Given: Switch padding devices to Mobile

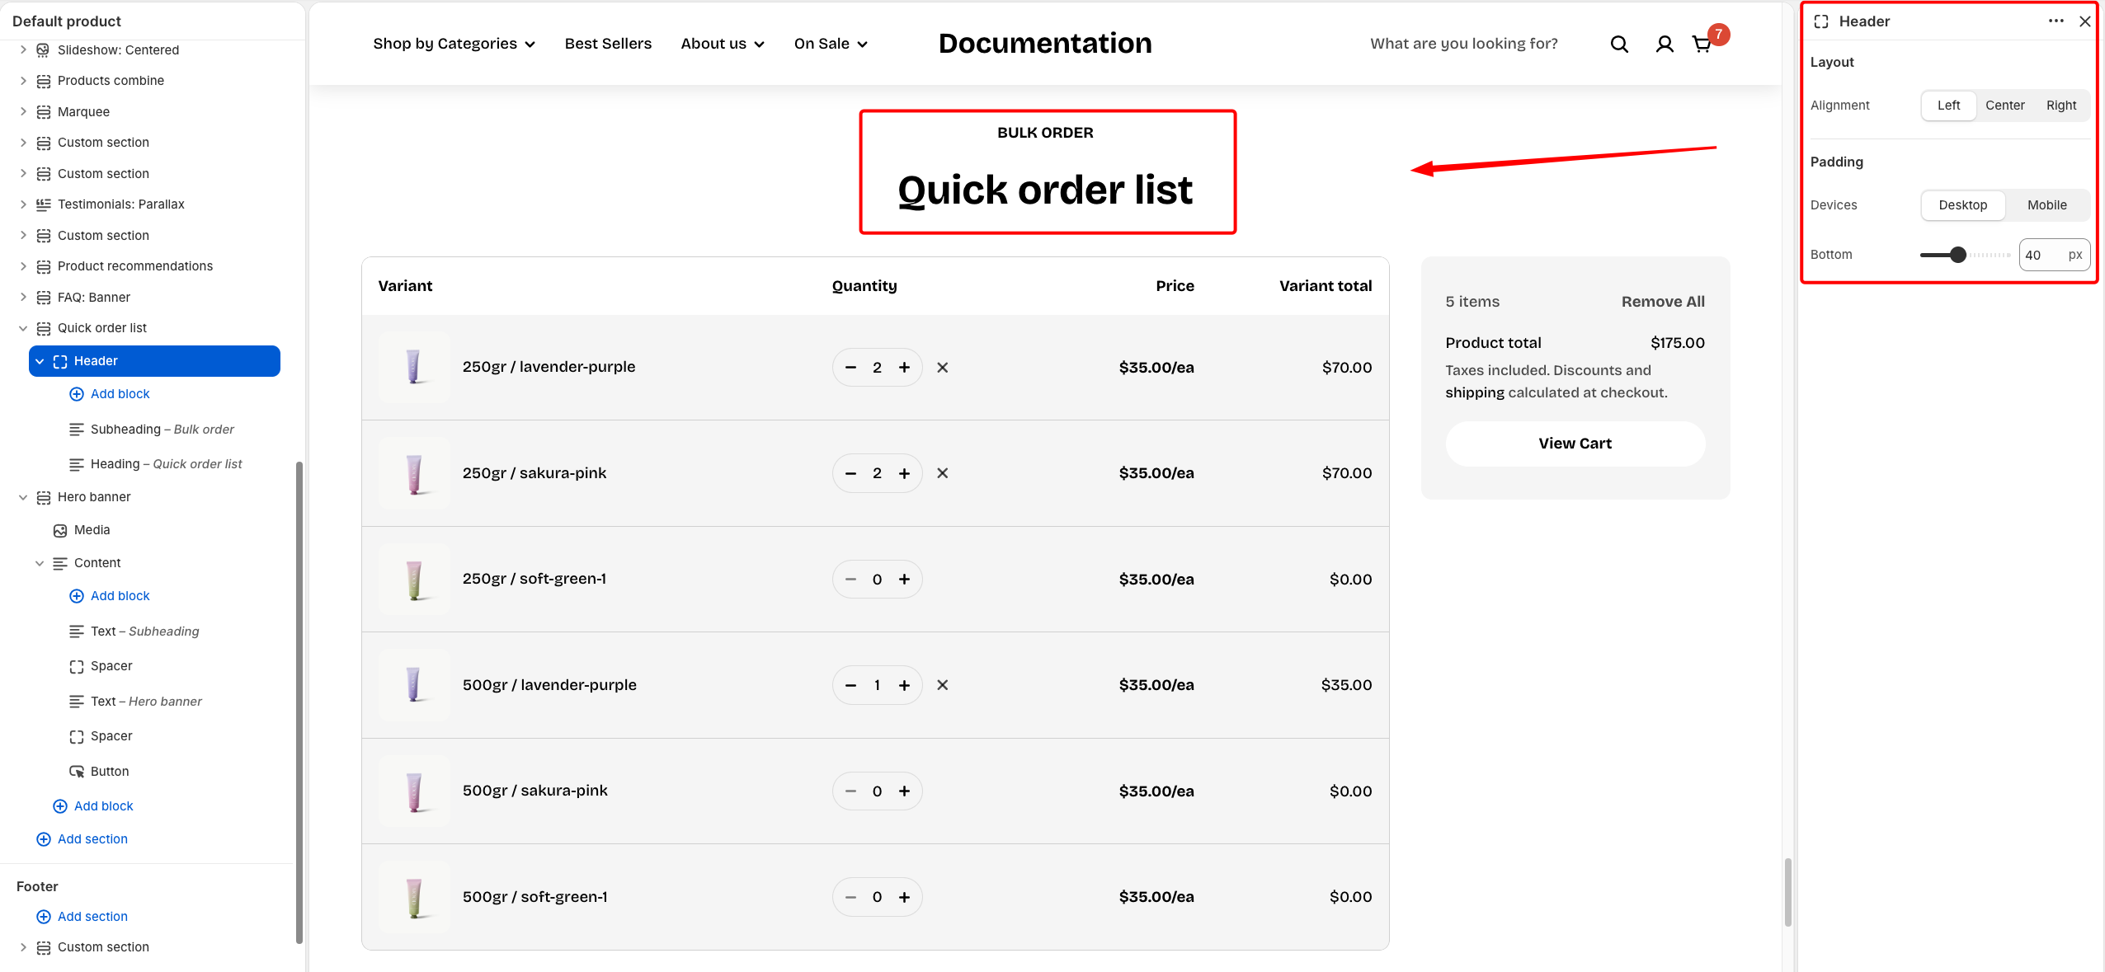Looking at the screenshot, I should 2046,205.
